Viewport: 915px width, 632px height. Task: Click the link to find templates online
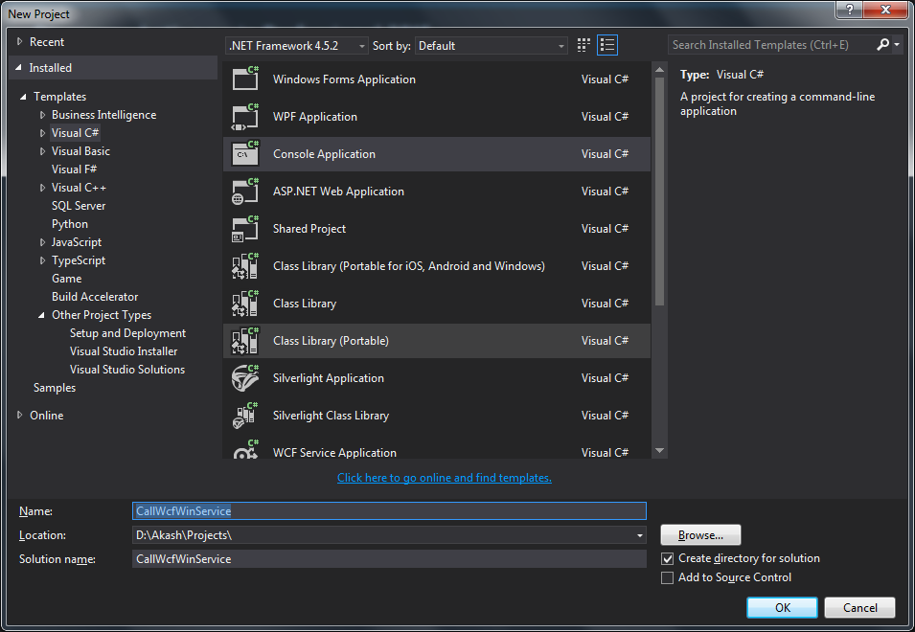(x=444, y=477)
